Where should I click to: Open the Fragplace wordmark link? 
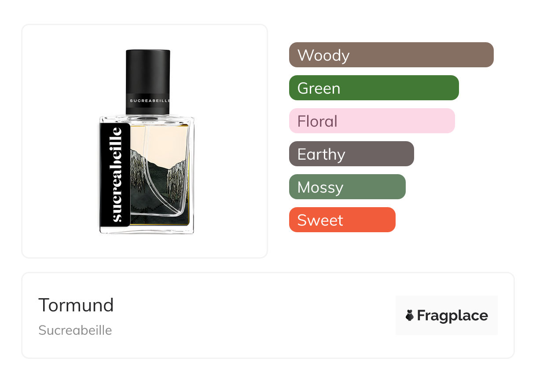452,315
